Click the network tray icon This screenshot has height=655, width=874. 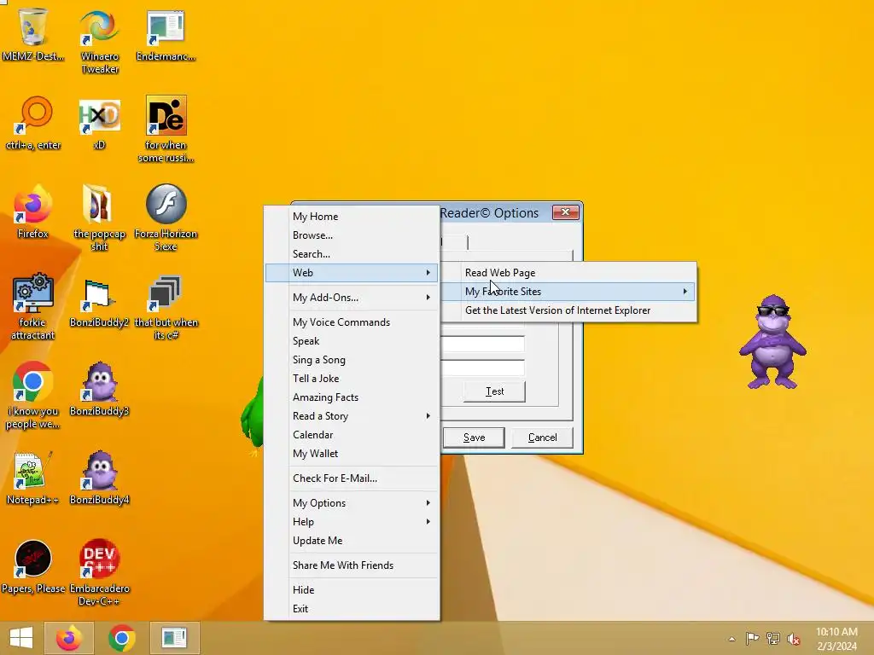tap(773, 638)
